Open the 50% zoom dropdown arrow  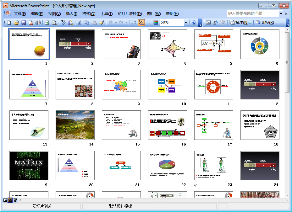(x=186, y=23)
